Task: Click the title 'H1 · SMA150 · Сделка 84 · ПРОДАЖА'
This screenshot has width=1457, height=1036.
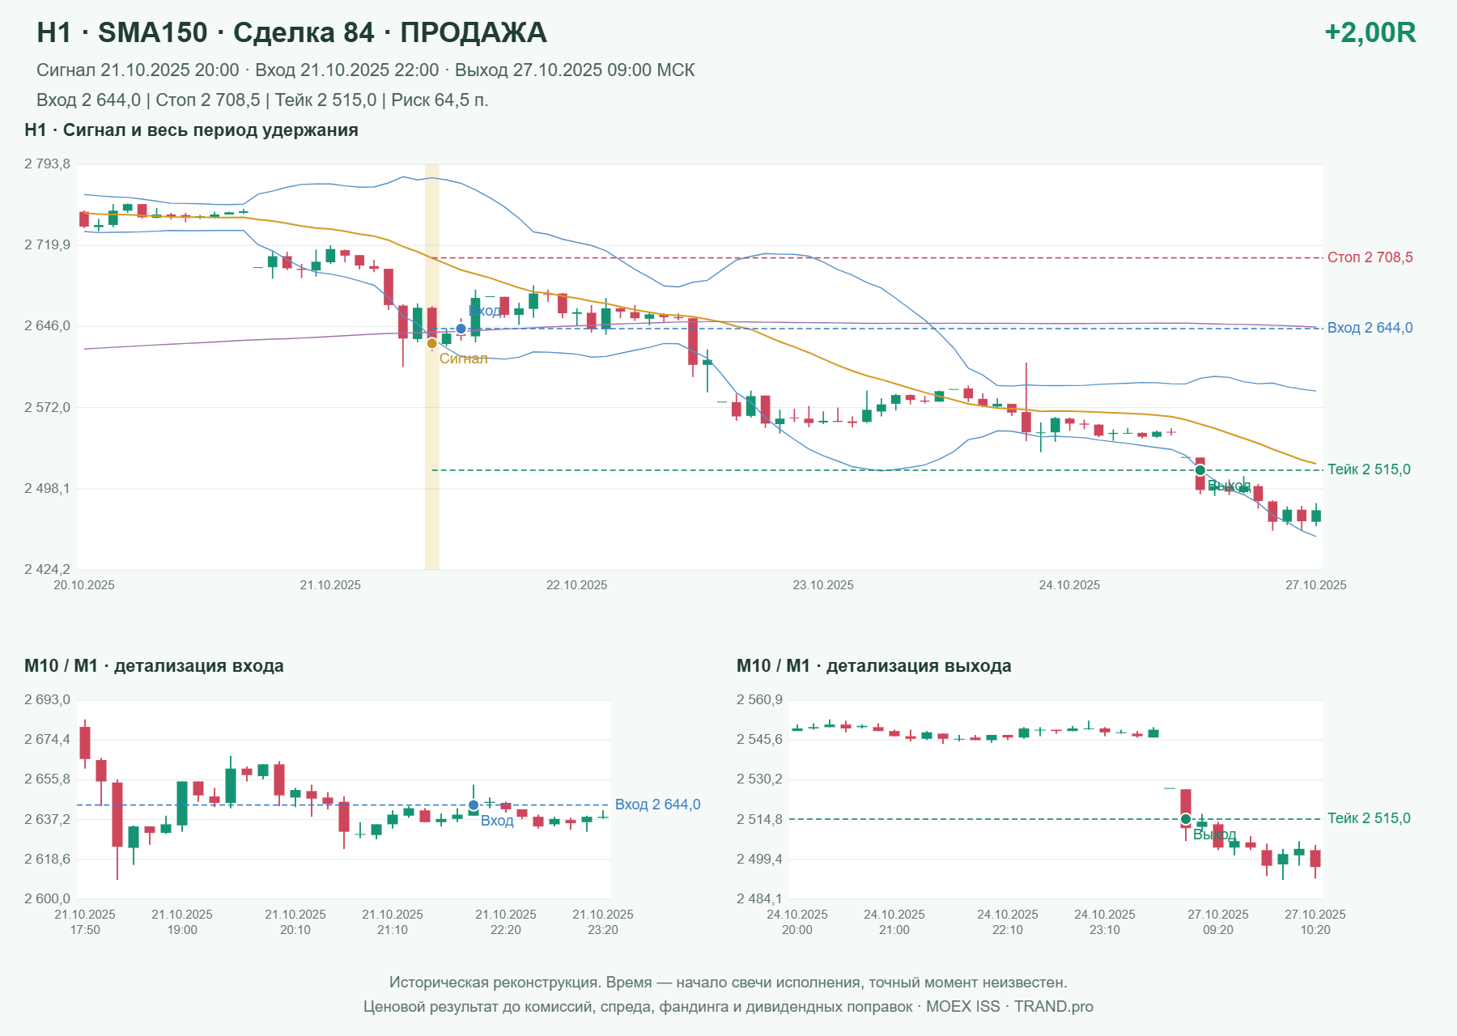Action: [291, 32]
